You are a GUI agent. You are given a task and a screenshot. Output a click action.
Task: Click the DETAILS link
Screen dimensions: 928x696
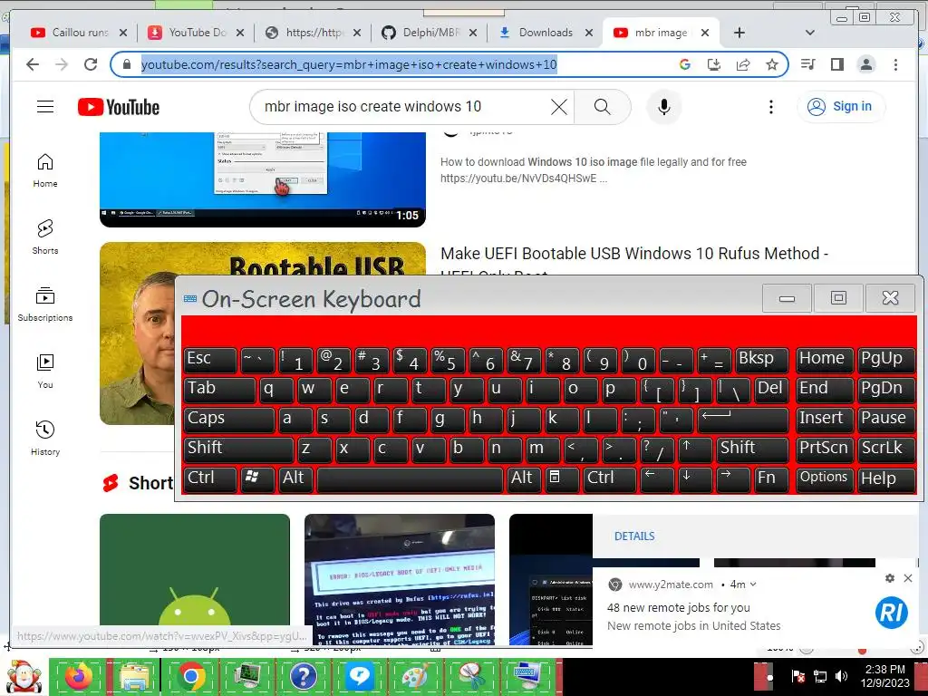634,536
